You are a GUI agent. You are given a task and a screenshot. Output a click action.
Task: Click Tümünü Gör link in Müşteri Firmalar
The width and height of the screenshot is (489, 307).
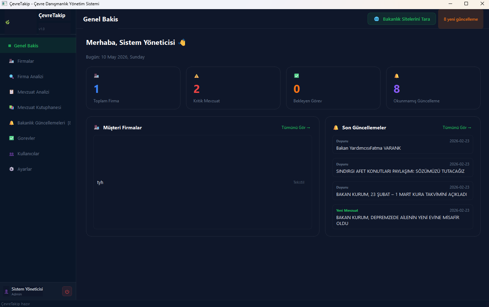pos(296,128)
